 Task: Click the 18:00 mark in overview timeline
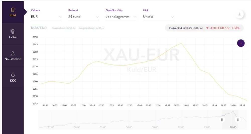tap(233, 127)
